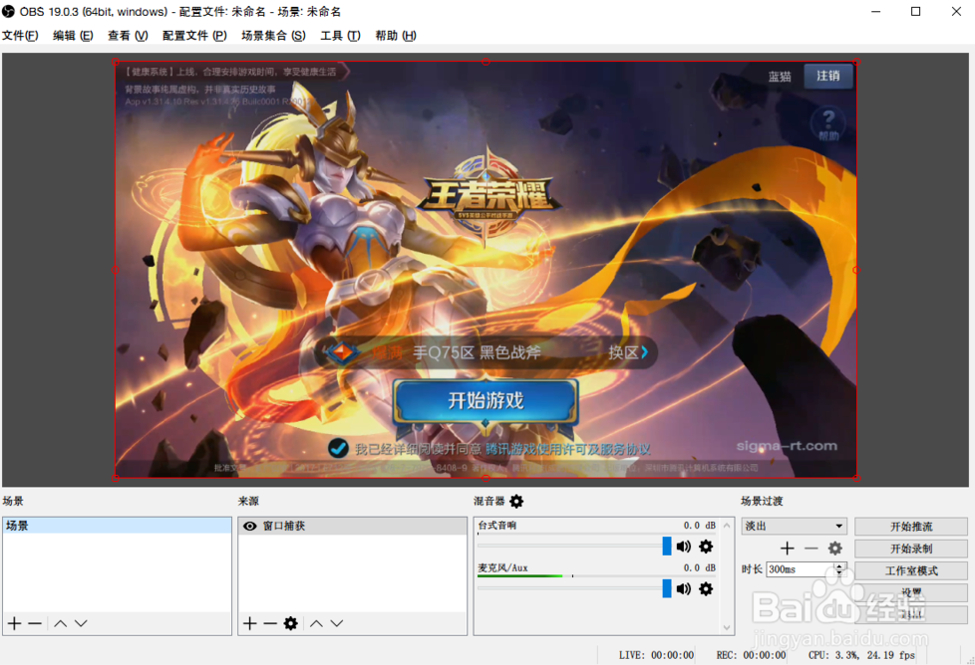Image resolution: width=975 pixels, height=665 pixels.
Task: Click the 麦克风/Aux 0.0 dB value
Action: point(700,567)
